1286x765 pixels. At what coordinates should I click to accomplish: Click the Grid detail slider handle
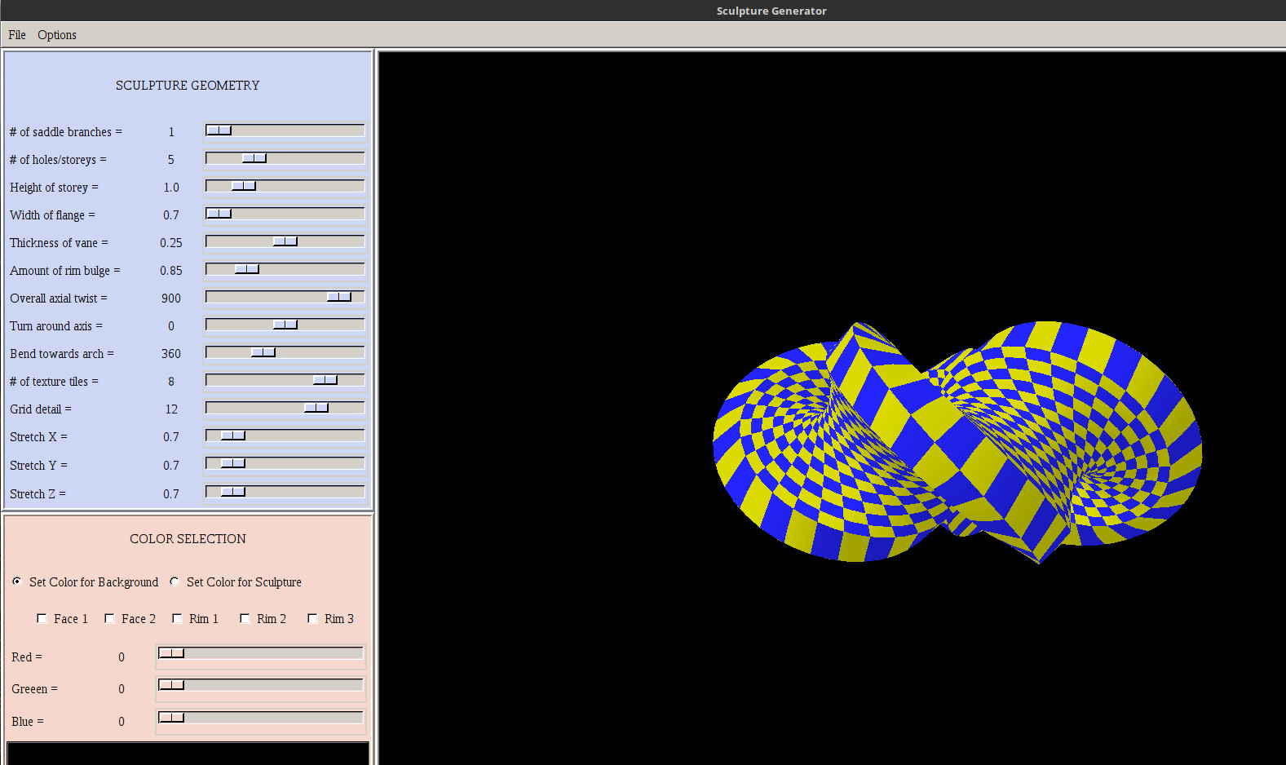click(x=316, y=408)
